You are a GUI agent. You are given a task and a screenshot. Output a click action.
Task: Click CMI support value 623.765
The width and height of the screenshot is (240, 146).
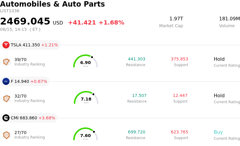tap(179, 132)
